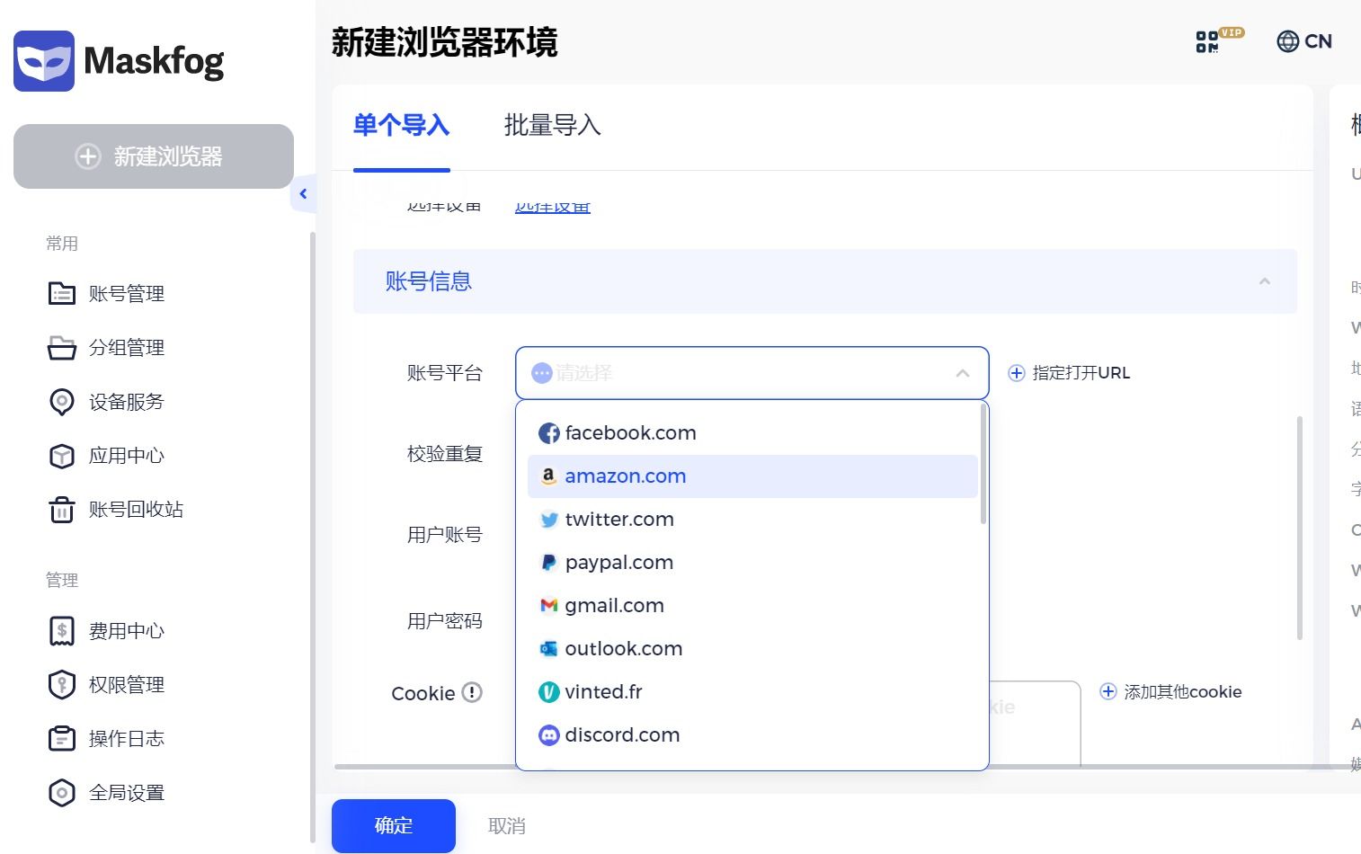Go to 全局设置 page
The image size is (1361, 854).
click(127, 793)
